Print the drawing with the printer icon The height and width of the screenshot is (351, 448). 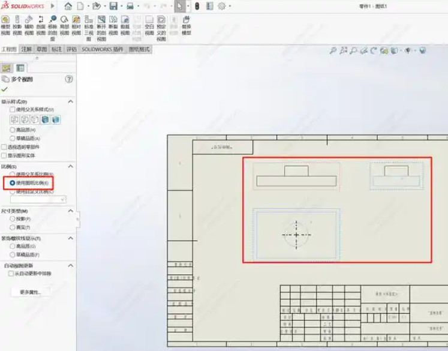tap(130, 6)
